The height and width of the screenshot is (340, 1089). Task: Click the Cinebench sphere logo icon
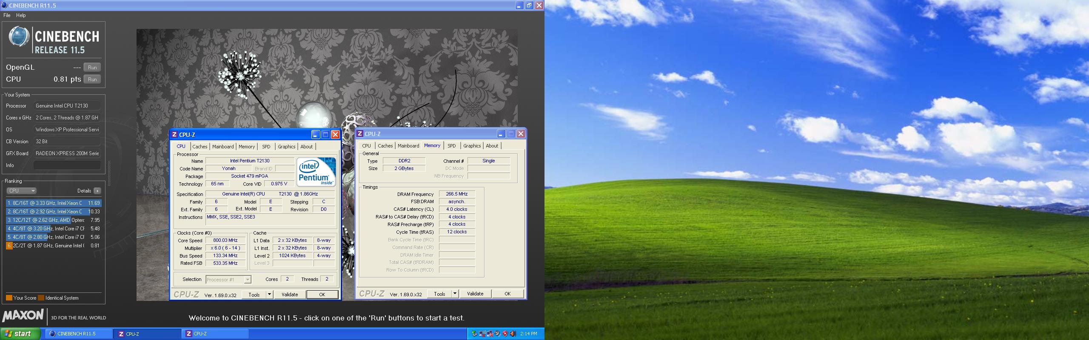[18, 36]
